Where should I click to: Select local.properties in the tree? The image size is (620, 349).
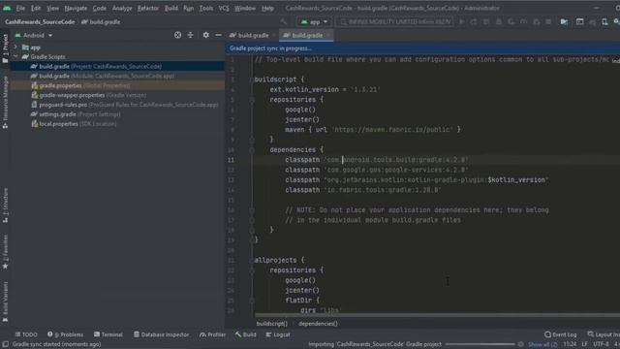118,124
